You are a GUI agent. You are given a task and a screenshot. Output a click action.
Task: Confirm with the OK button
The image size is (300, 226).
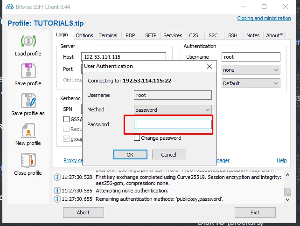pyautogui.click(x=130, y=155)
